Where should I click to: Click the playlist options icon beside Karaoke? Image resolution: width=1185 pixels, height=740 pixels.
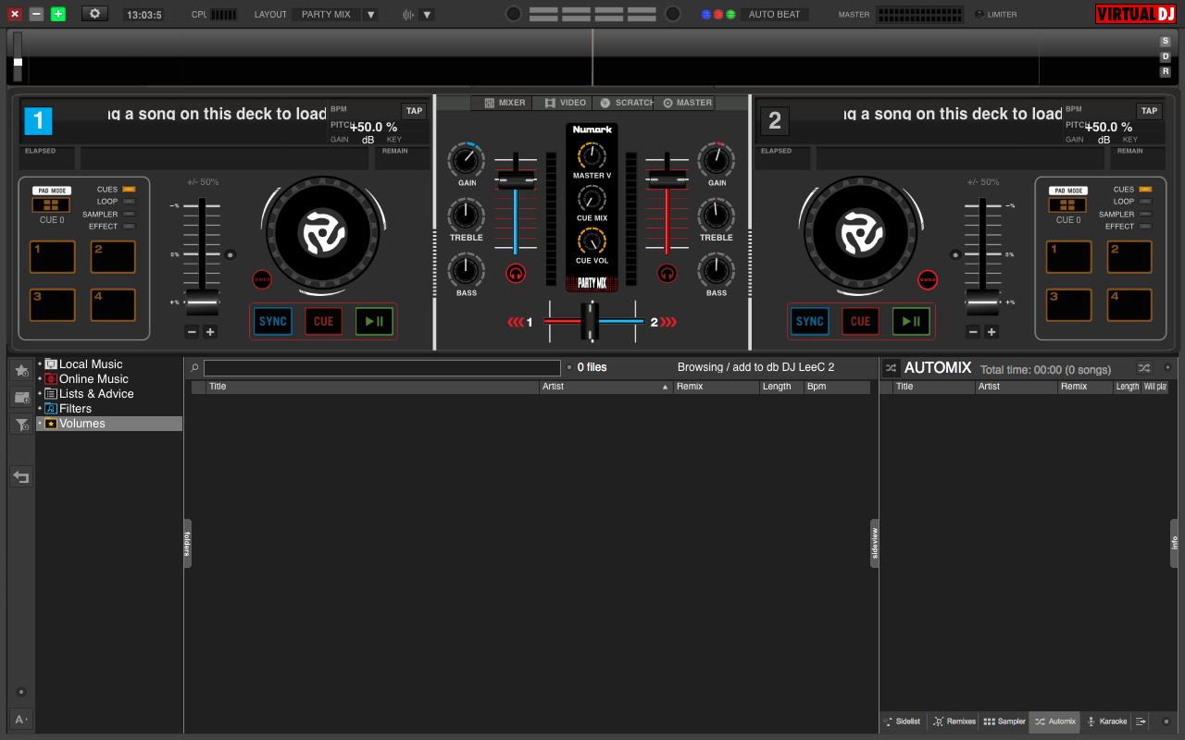coord(1141,721)
